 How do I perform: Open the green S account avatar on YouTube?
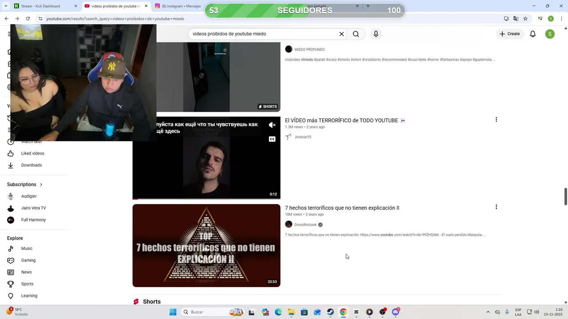pyautogui.click(x=550, y=34)
